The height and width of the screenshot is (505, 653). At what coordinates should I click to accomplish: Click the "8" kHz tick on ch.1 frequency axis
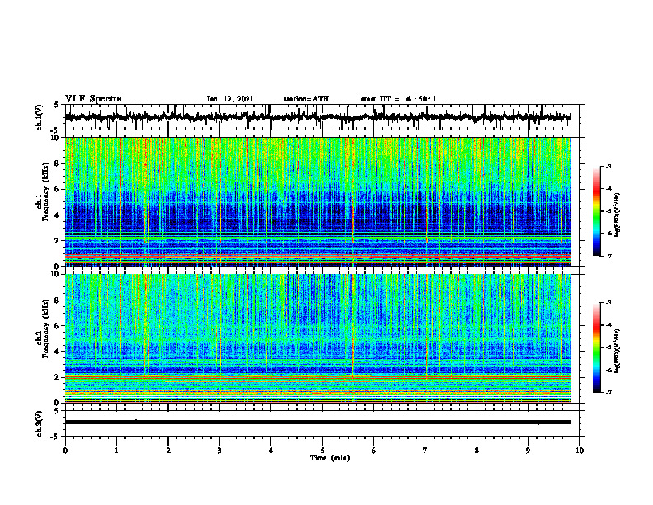pyautogui.click(x=58, y=163)
